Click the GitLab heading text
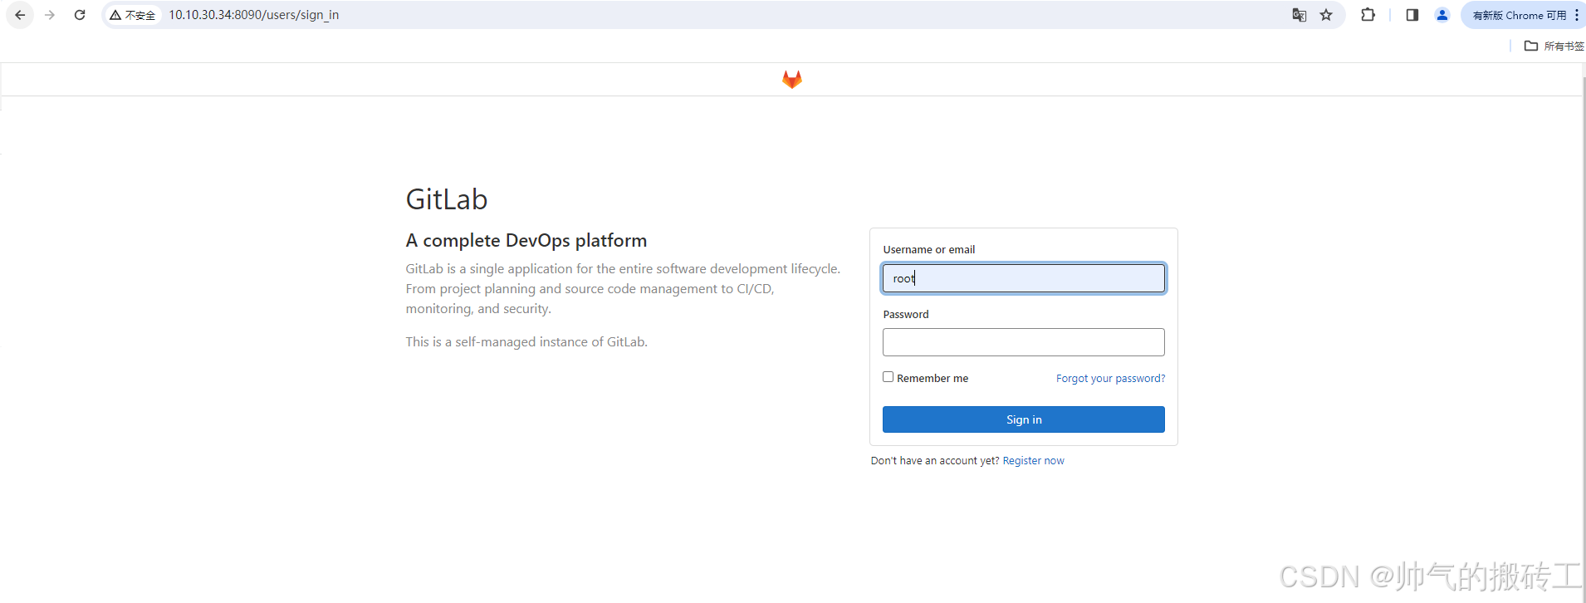The height and width of the screenshot is (603, 1586). point(447,199)
